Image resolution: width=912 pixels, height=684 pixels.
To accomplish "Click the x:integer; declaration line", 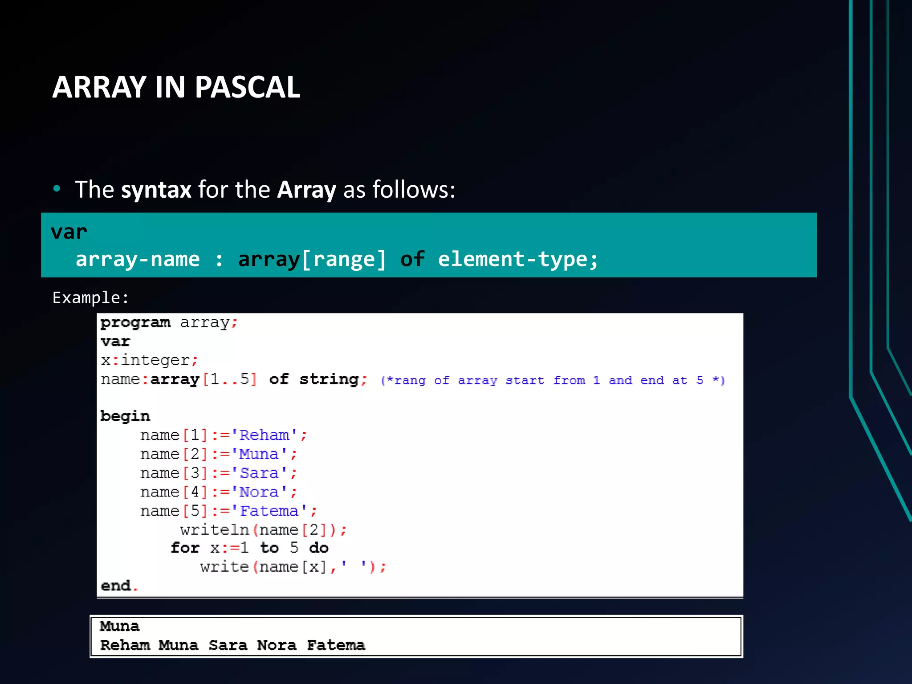I will pyautogui.click(x=149, y=360).
